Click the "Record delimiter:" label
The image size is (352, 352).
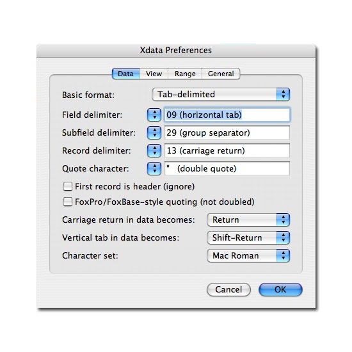coord(96,150)
